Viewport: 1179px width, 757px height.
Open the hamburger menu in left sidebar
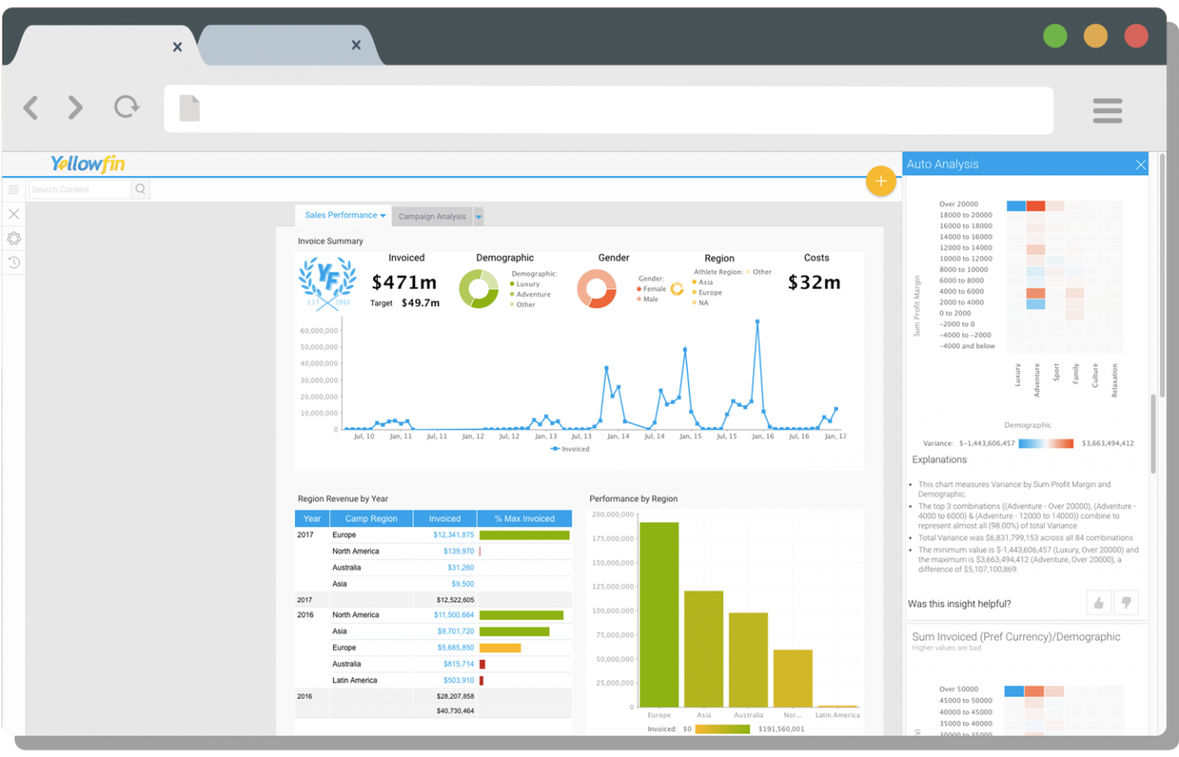(x=13, y=189)
